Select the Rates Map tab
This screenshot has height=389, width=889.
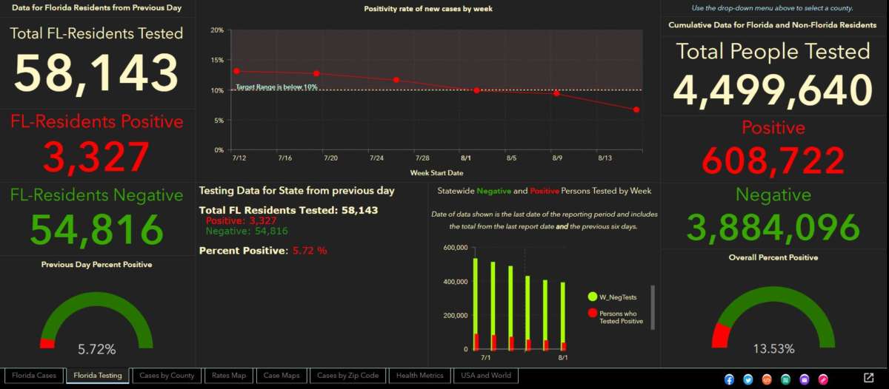point(228,376)
